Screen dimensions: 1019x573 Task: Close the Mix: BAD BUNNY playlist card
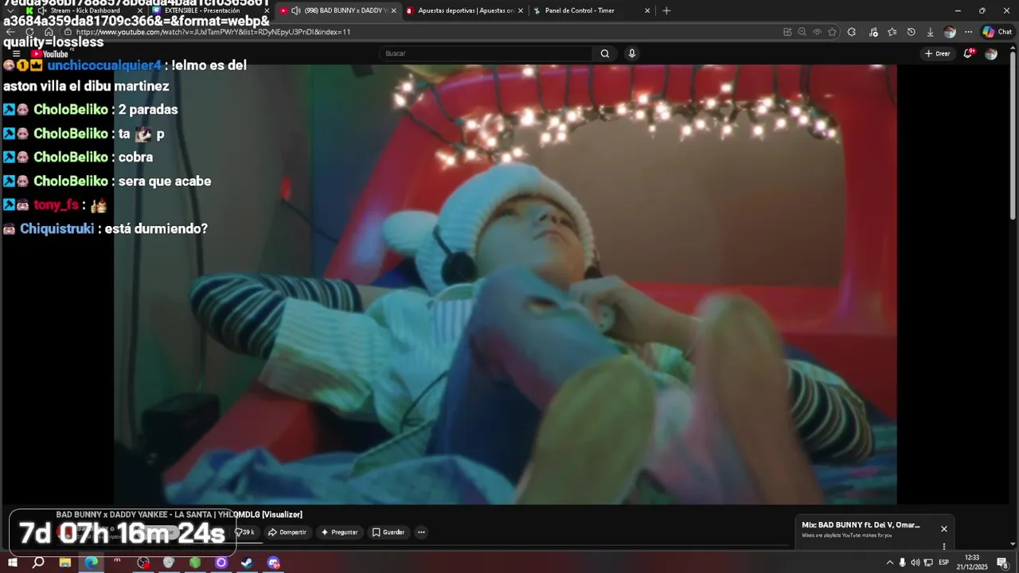click(944, 528)
